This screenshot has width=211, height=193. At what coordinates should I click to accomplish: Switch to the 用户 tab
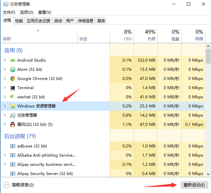click(70, 21)
